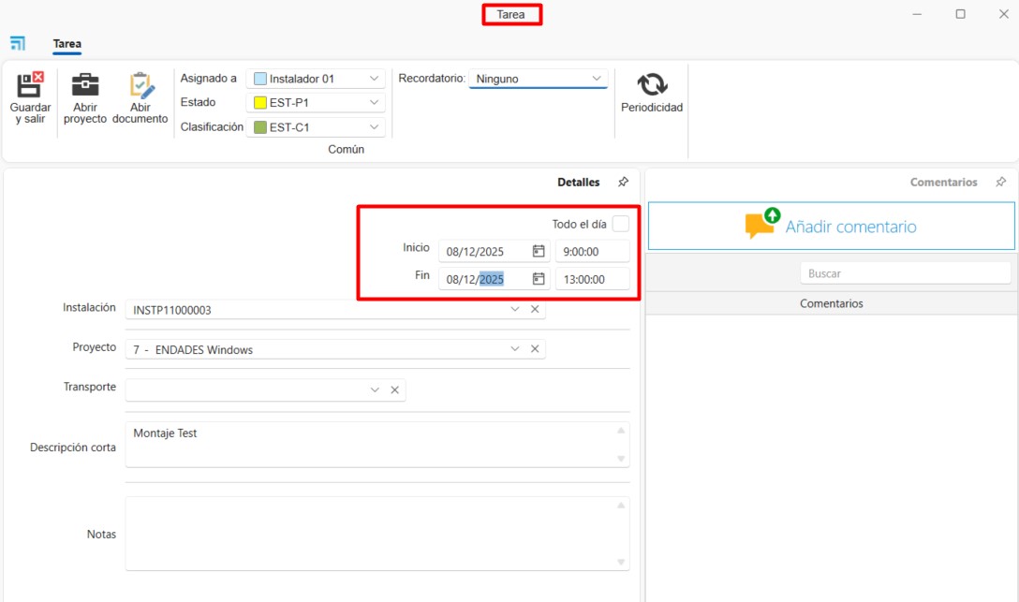Click the yellow EST-P1 color swatch
Image resolution: width=1019 pixels, height=602 pixels.
260,103
